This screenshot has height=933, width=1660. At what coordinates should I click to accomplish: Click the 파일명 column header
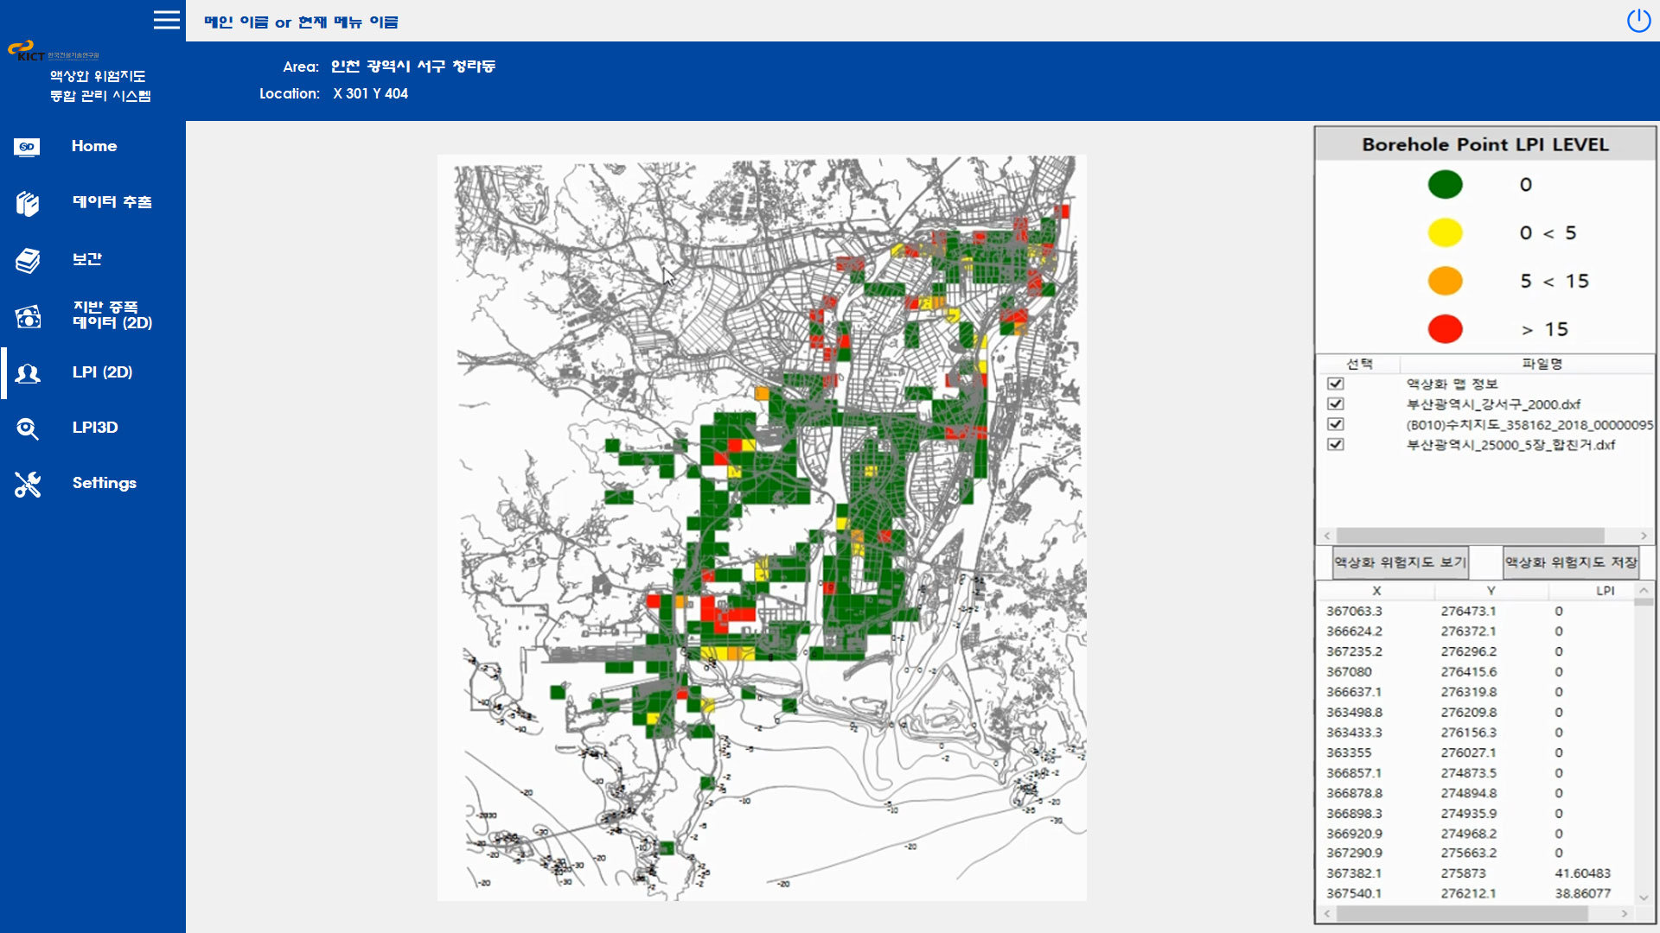[1542, 364]
